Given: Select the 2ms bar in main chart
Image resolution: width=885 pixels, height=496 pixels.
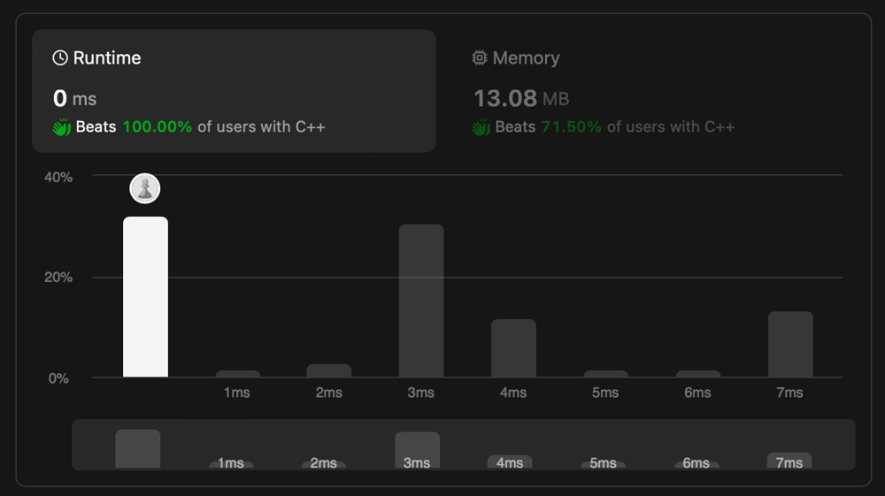Looking at the screenshot, I should coord(329,370).
